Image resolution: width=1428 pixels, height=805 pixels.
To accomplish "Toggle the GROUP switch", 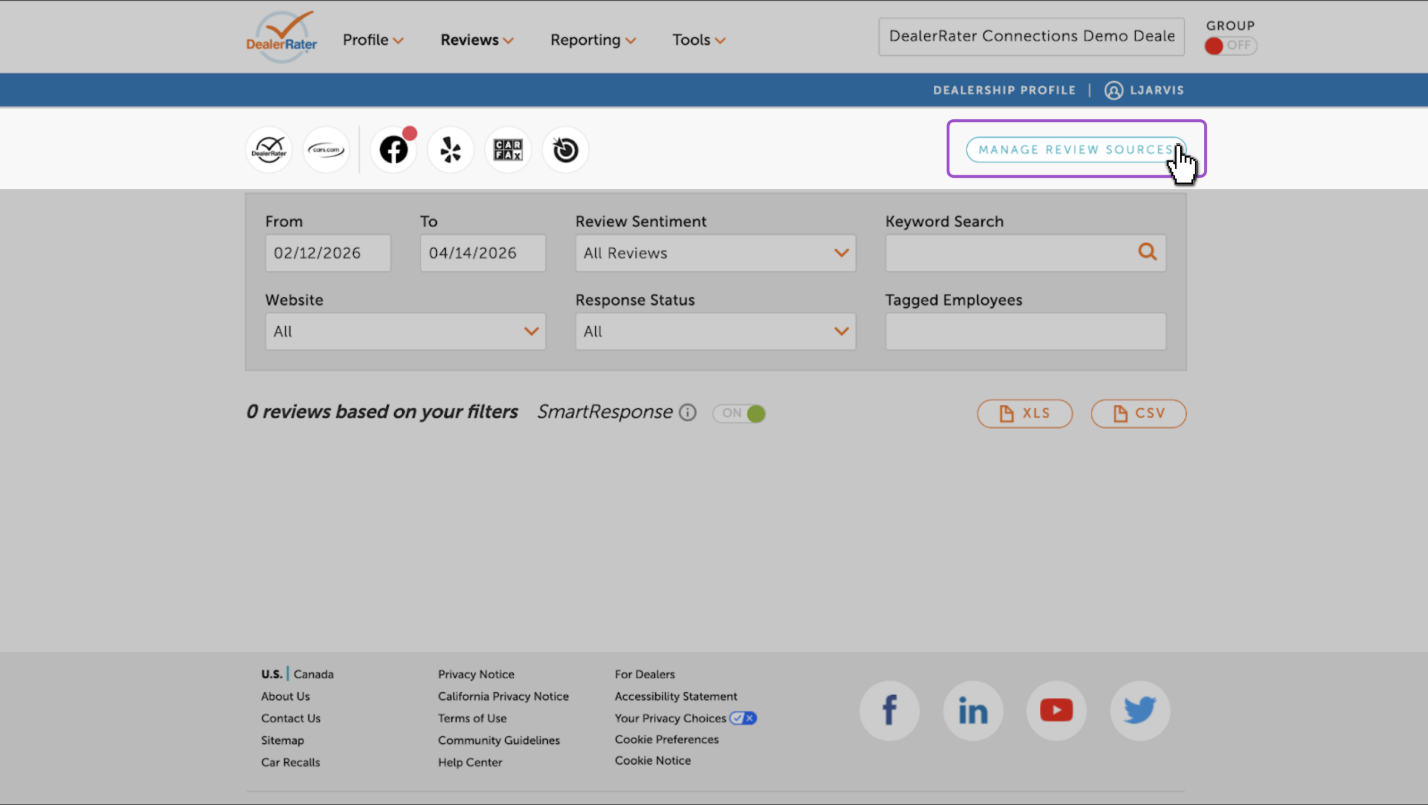I will tap(1230, 46).
